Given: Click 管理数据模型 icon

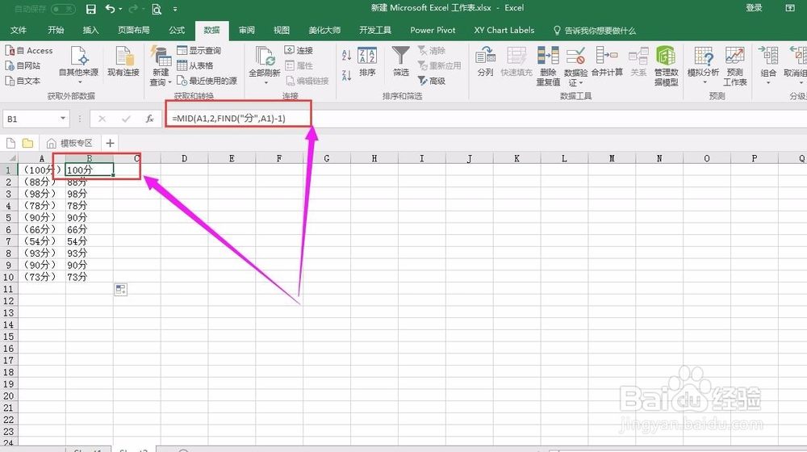Looking at the screenshot, I should pos(666,65).
